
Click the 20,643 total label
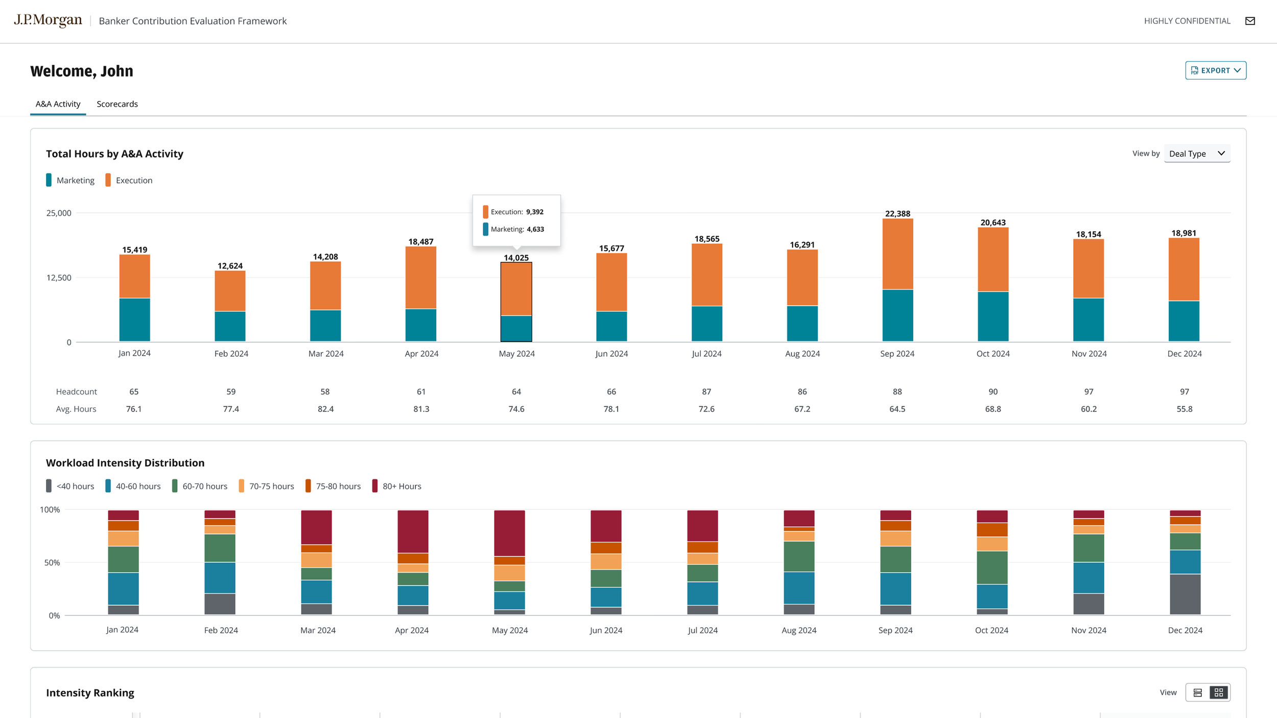click(993, 222)
